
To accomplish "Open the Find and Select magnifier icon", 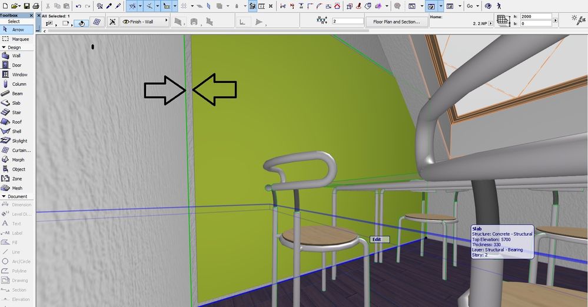I will click(x=99, y=6).
